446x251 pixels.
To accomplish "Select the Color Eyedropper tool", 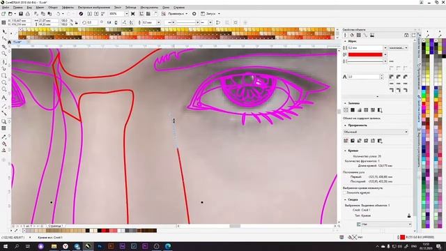I will pos(4,137).
